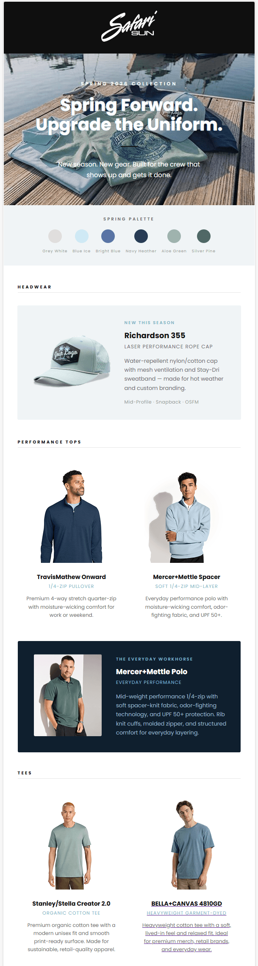Click the BELLA+CANVAS 4810GD link
258x966 pixels.
click(x=186, y=904)
